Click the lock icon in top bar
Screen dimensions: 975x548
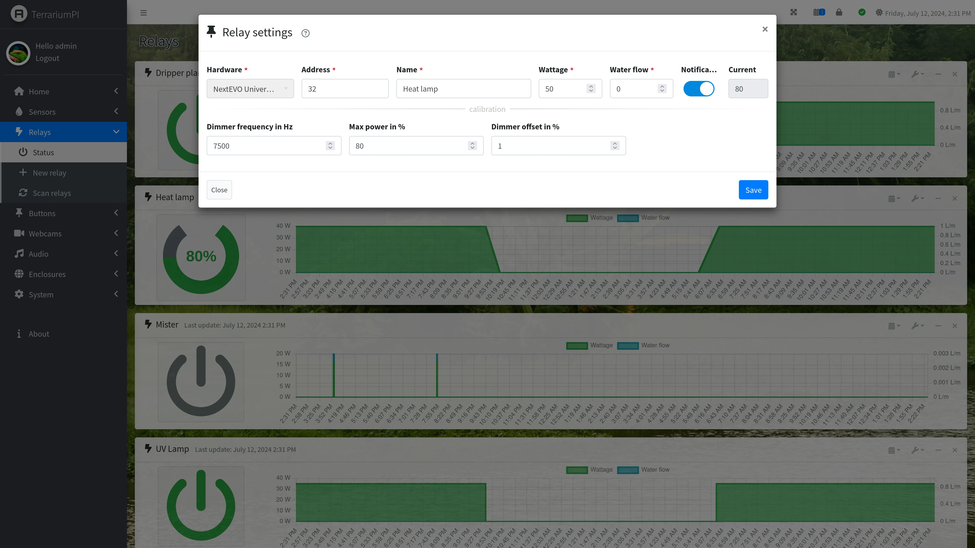[839, 12]
